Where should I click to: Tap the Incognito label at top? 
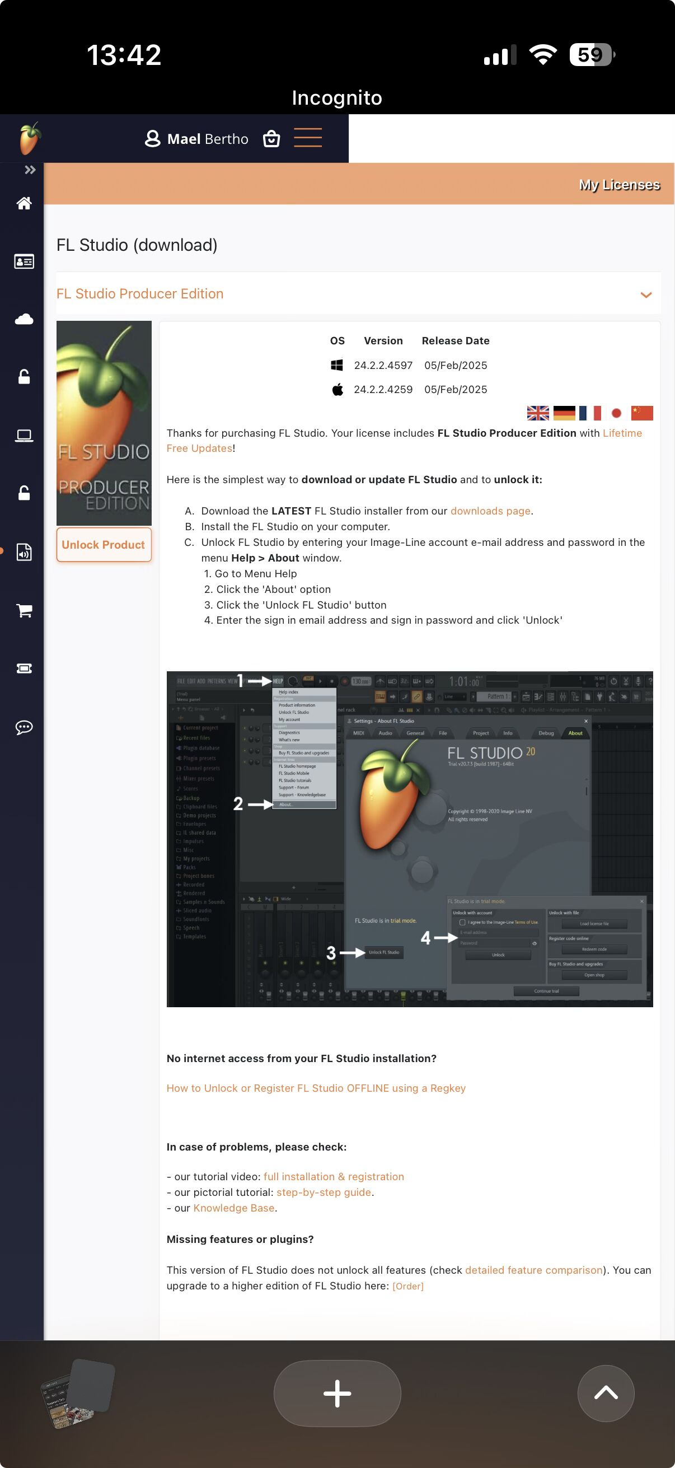[337, 97]
